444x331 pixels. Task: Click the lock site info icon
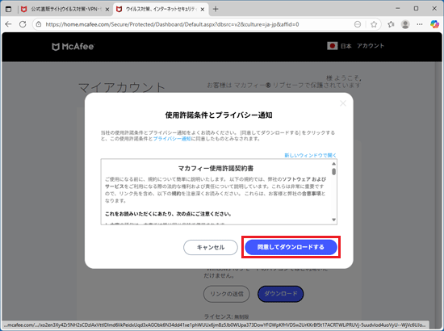click(39, 24)
